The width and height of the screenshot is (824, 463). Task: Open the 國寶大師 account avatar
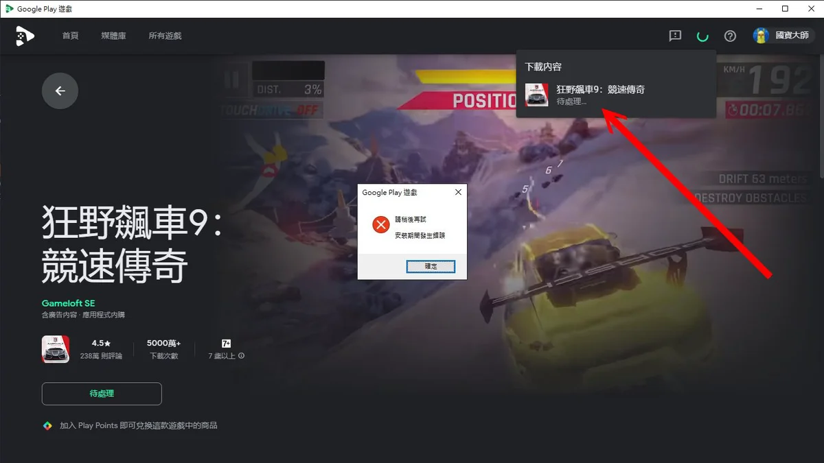(x=761, y=36)
